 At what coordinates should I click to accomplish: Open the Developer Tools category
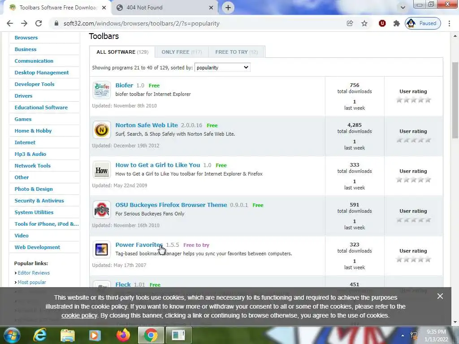35,84
